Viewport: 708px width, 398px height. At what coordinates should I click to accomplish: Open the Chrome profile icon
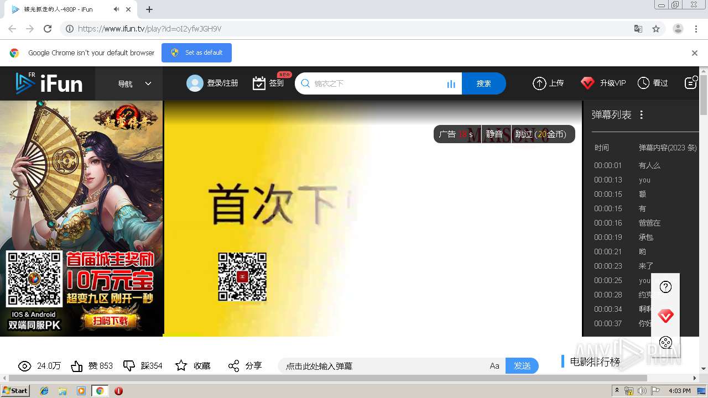click(678, 29)
